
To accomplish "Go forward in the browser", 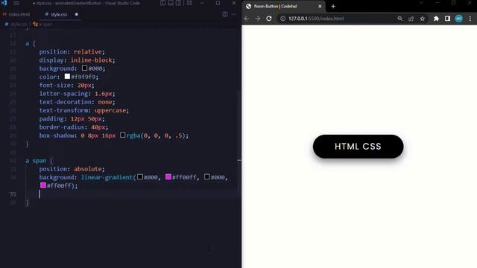I will [258, 19].
